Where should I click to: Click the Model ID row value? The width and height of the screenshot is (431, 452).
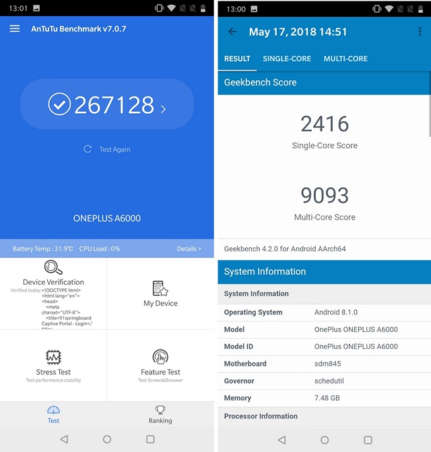click(356, 346)
